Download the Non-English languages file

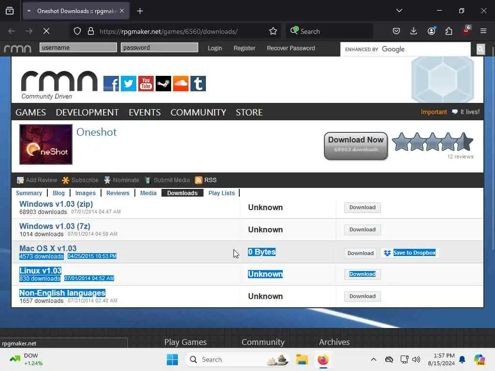363,296
